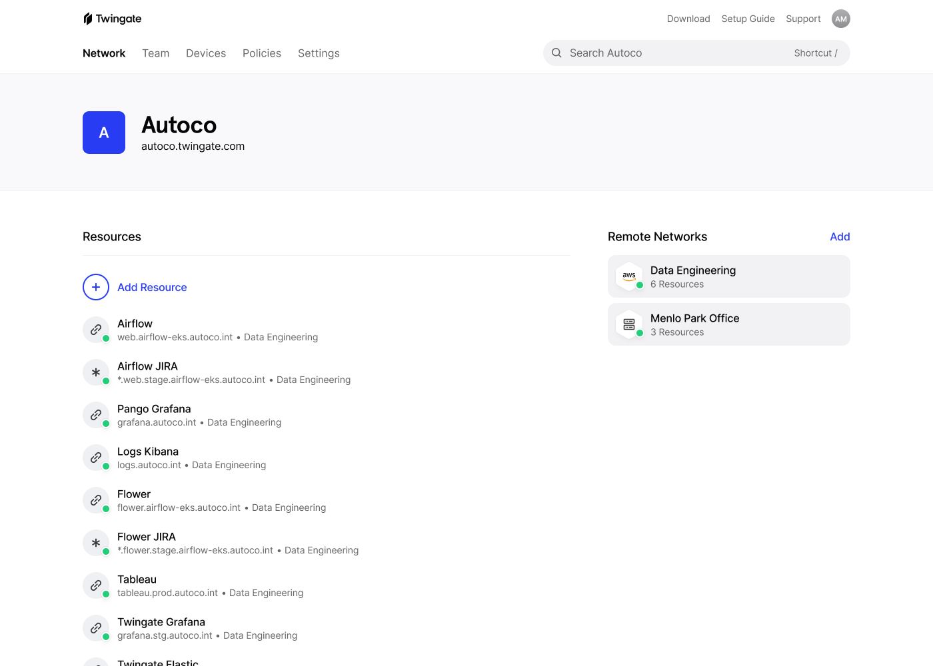Screen dimensions: 933x666
Task: Click the Pango Grafana link icon
Action: click(96, 415)
